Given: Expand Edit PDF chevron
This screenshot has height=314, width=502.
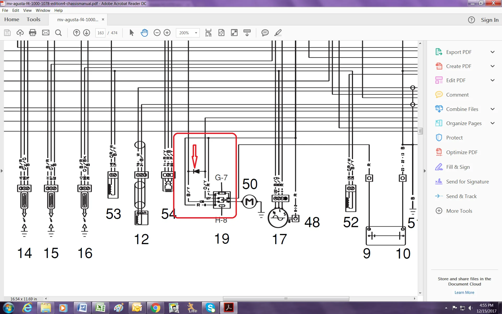Looking at the screenshot, I should (x=493, y=80).
